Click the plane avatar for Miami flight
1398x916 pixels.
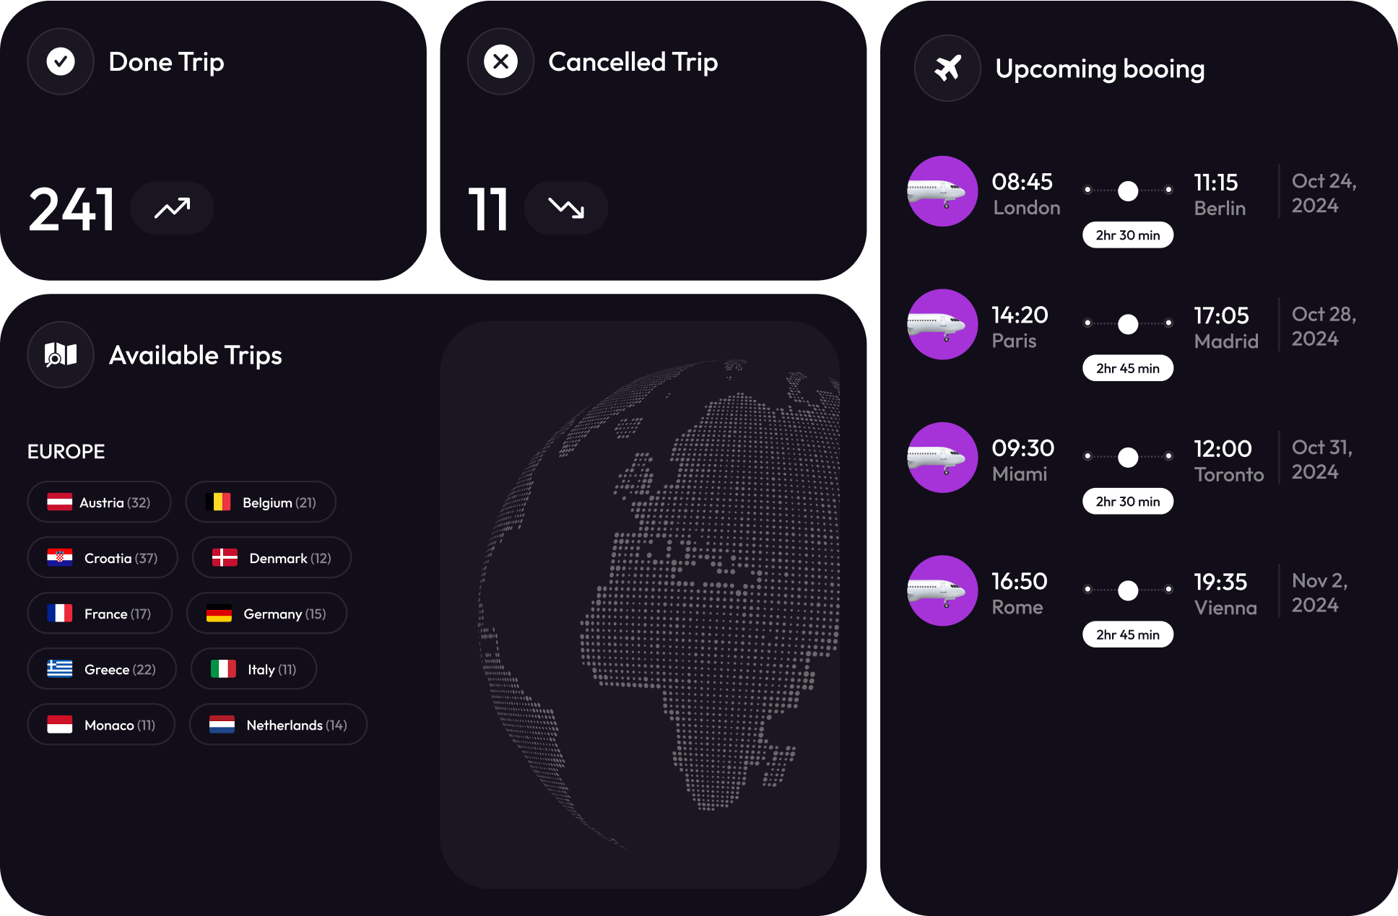[942, 458]
